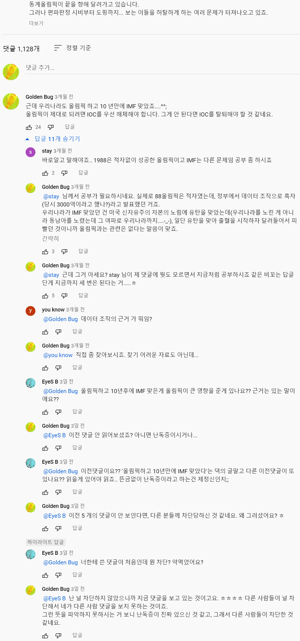
Task: Like Golden Bug's top comment with 24 likes
Action: pos(29,127)
